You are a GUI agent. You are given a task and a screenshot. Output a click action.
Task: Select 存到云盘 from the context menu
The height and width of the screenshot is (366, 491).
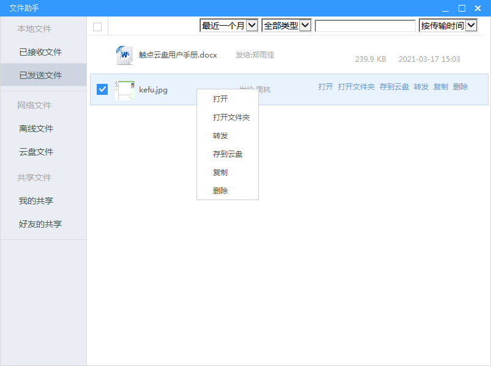228,154
